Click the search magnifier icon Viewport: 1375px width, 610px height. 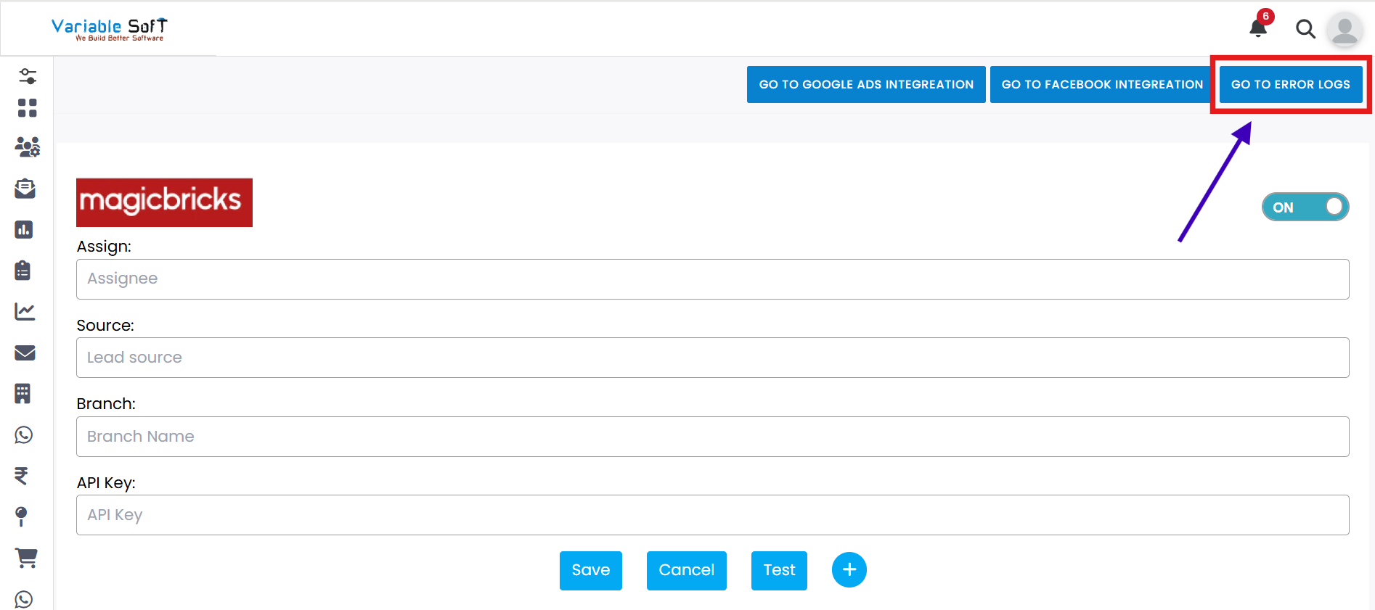[x=1305, y=29]
